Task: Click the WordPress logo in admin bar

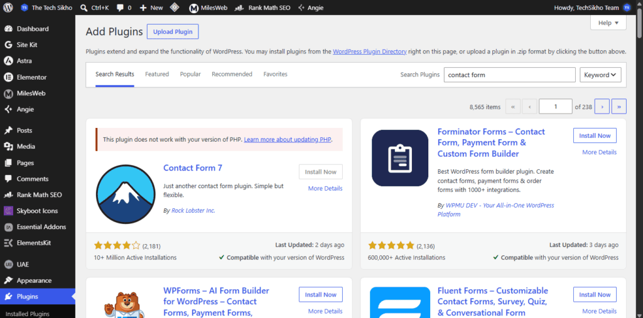Action: (x=9, y=8)
